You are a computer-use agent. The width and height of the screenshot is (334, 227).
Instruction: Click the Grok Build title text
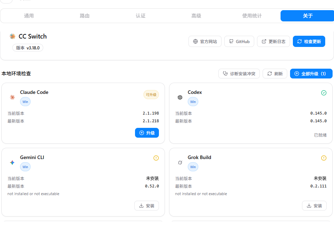[x=199, y=157]
